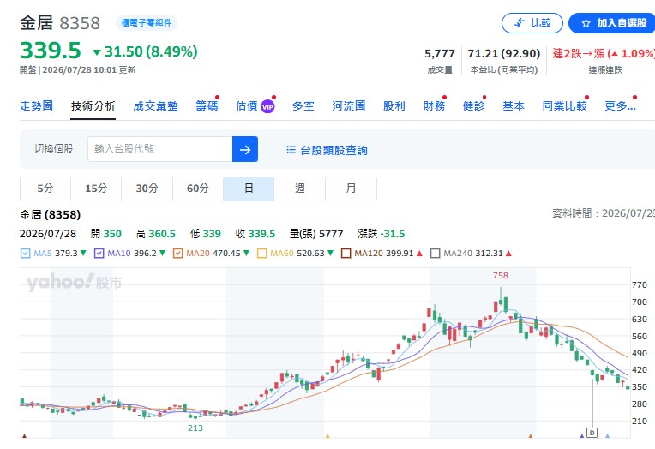Click the light blue triangle event marker
This screenshot has width=655, height=449.
coord(607,436)
